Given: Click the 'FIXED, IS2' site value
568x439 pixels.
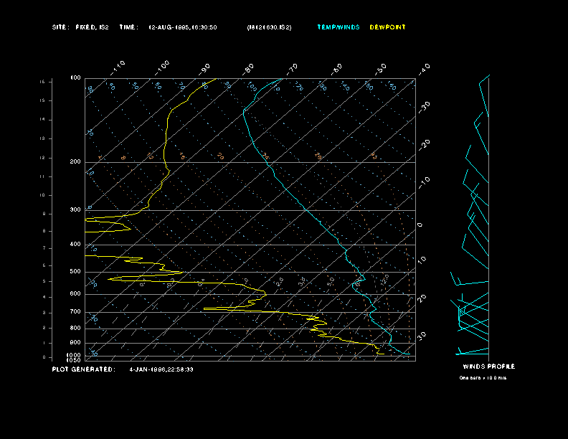Looking at the screenshot, I should [x=92, y=27].
